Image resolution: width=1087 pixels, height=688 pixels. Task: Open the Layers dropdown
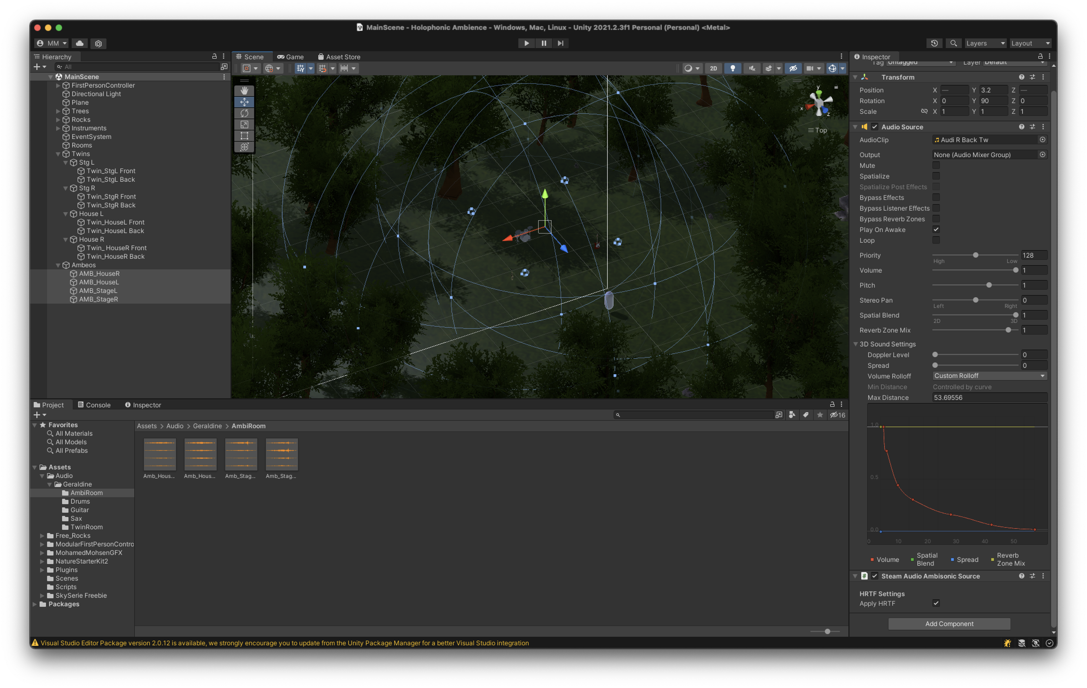click(x=985, y=43)
